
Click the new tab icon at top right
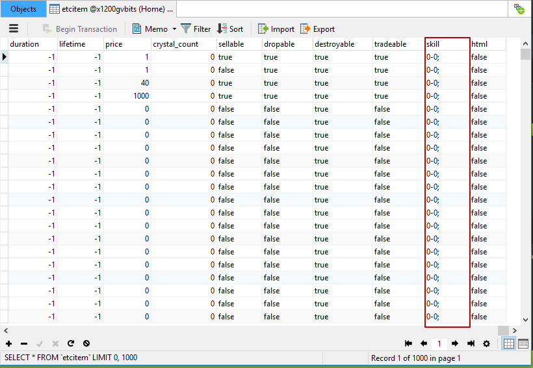tap(519, 9)
